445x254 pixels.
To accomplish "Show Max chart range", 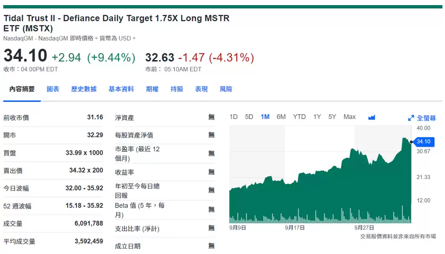I will (x=350, y=117).
